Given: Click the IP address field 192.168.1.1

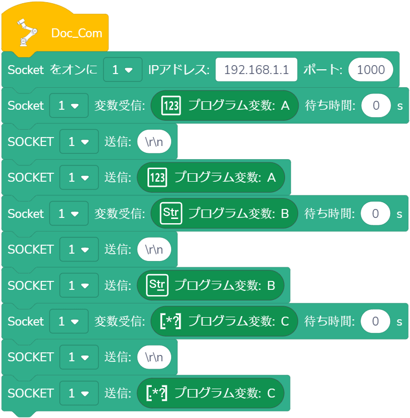Looking at the screenshot, I should pyautogui.click(x=256, y=70).
